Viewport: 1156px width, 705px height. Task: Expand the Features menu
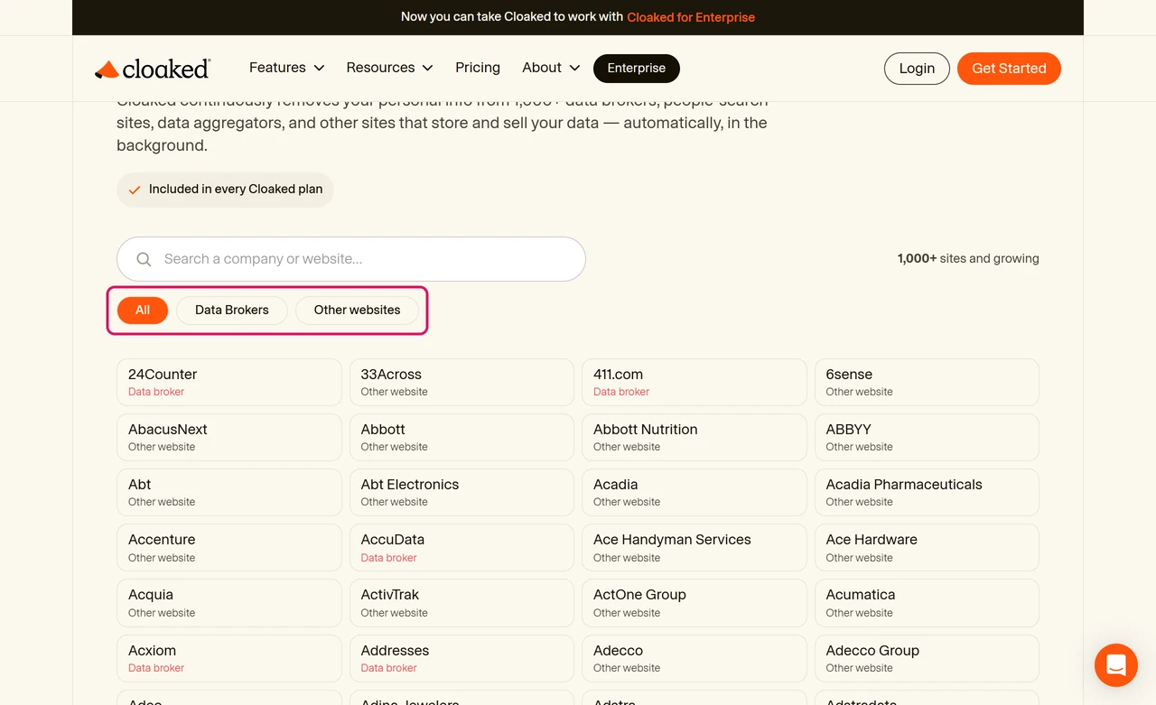click(286, 68)
